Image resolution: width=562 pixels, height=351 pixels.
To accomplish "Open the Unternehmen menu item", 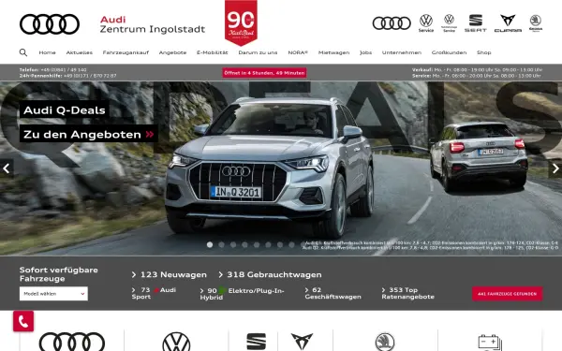I will 402,52.
